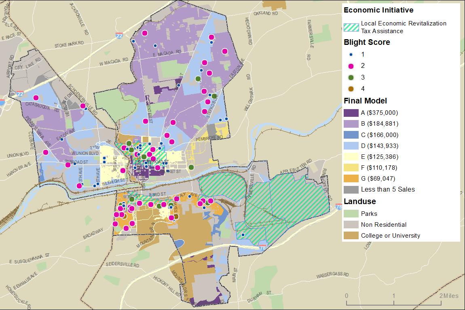This screenshot has height=310, width=465.
Task: Click the College or University legend swatch
Action: [x=351, y=236]
